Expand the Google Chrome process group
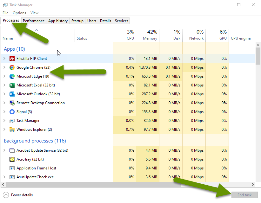 [x=4, y=67]
